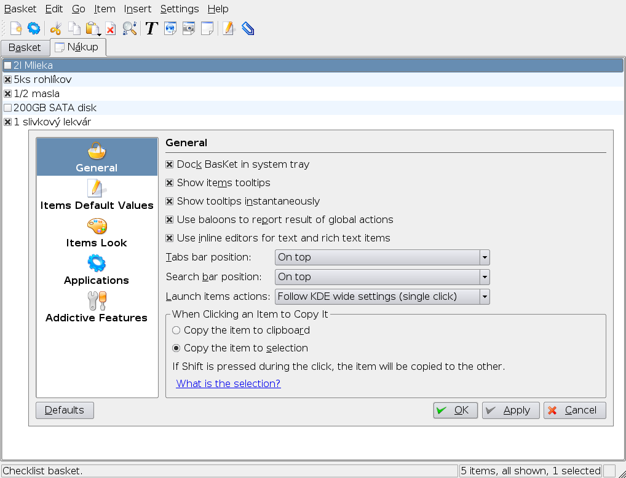Click the Copy icon in toolbar
626x478 pixels.
pyautogui.click(x=74, y=28)
